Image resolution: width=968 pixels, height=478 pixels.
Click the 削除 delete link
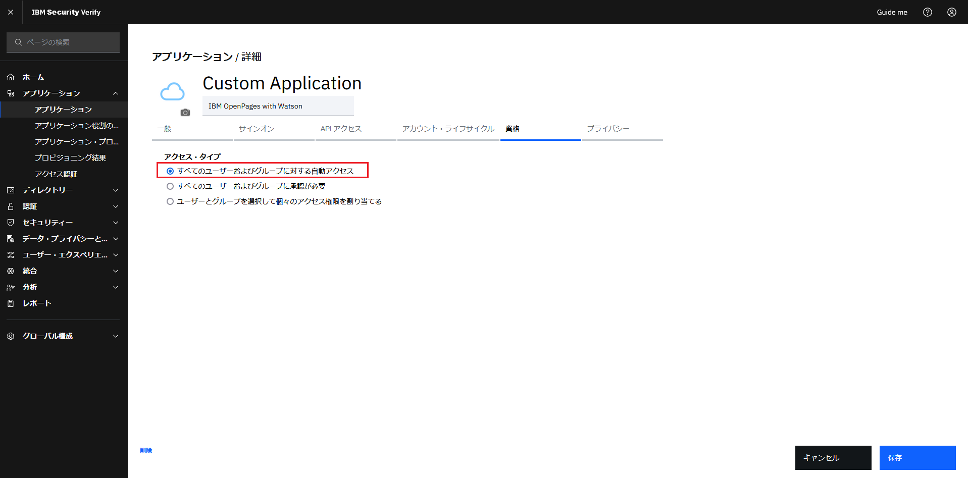(146, 451)
